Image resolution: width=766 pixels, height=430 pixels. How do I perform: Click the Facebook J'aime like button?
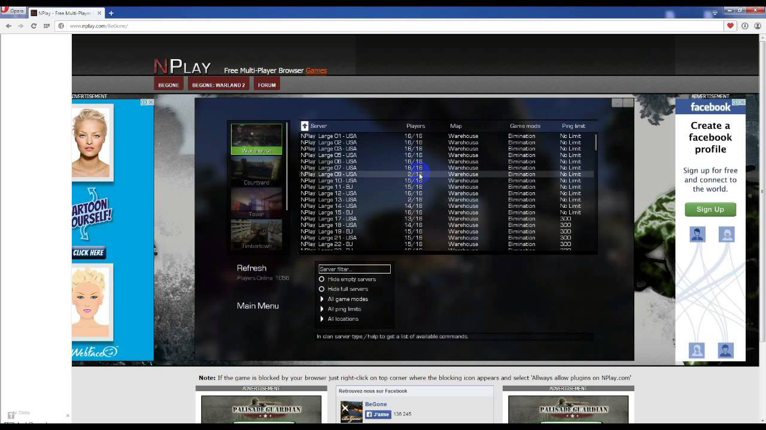(x=378, y=414)
